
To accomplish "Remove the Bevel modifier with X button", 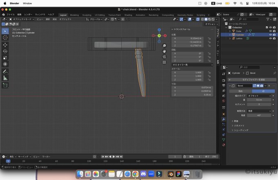I will point(269,86).
